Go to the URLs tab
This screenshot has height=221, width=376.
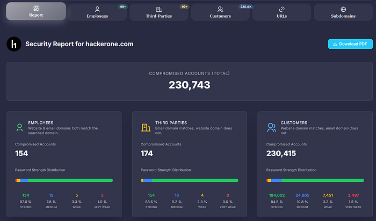(x=281, y=12)
